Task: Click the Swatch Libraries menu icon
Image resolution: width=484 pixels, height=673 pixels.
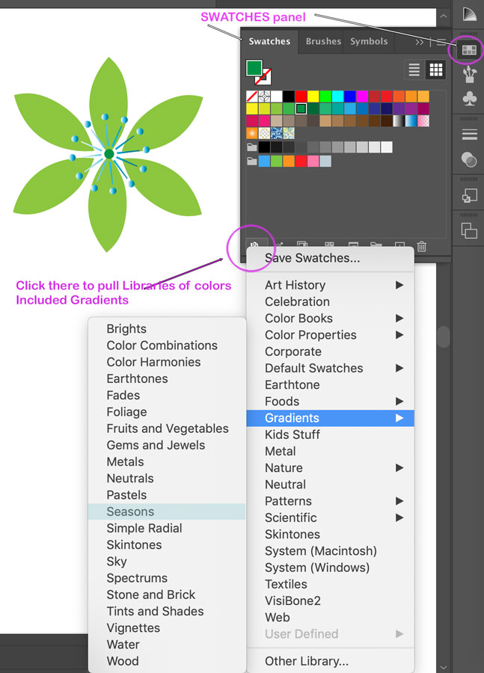Action: [254, 245]
